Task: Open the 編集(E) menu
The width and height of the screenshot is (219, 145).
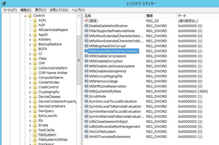Action: click(26, 10)
